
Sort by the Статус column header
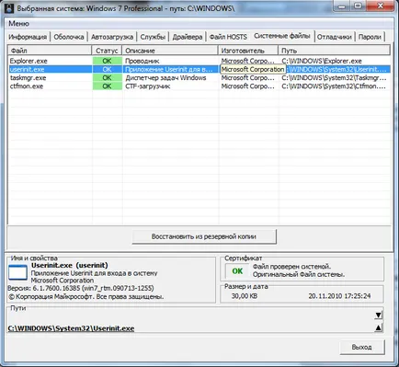107,51
